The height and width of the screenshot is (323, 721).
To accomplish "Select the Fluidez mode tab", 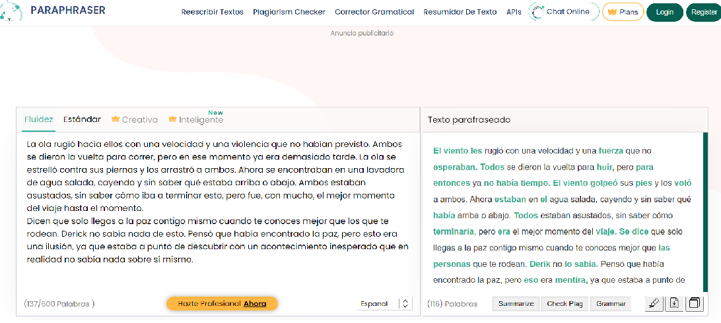I will point(38,119).
